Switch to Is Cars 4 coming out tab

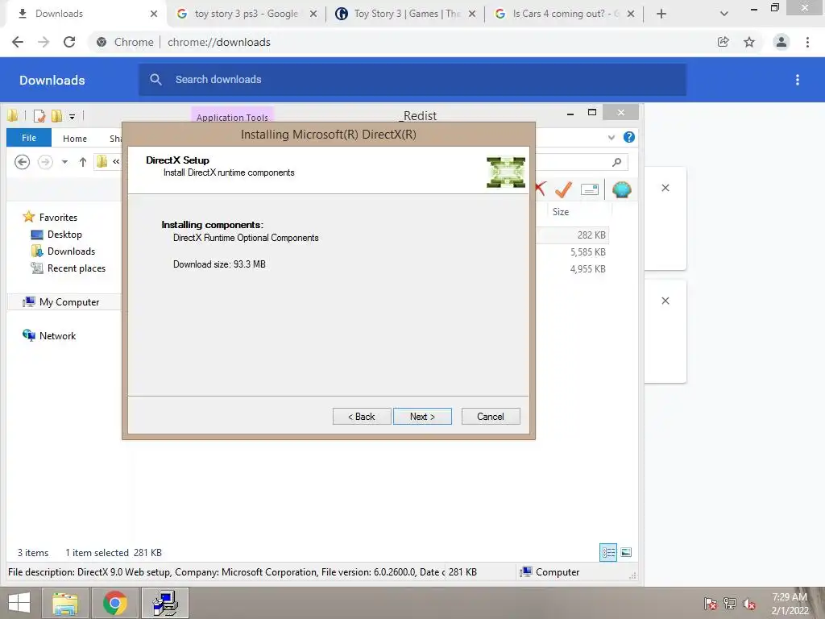coord(565,14)
